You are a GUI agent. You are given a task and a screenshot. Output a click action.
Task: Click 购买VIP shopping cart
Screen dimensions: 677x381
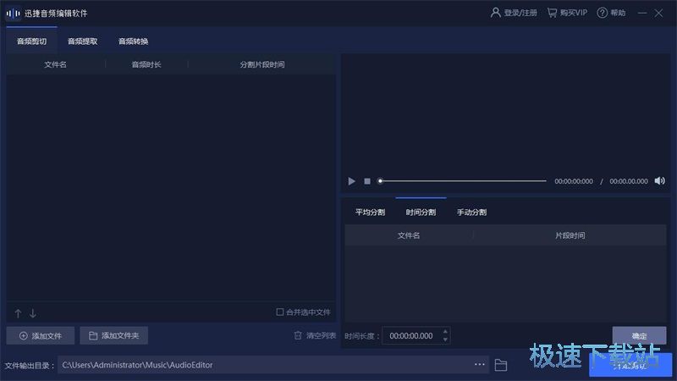567,13
